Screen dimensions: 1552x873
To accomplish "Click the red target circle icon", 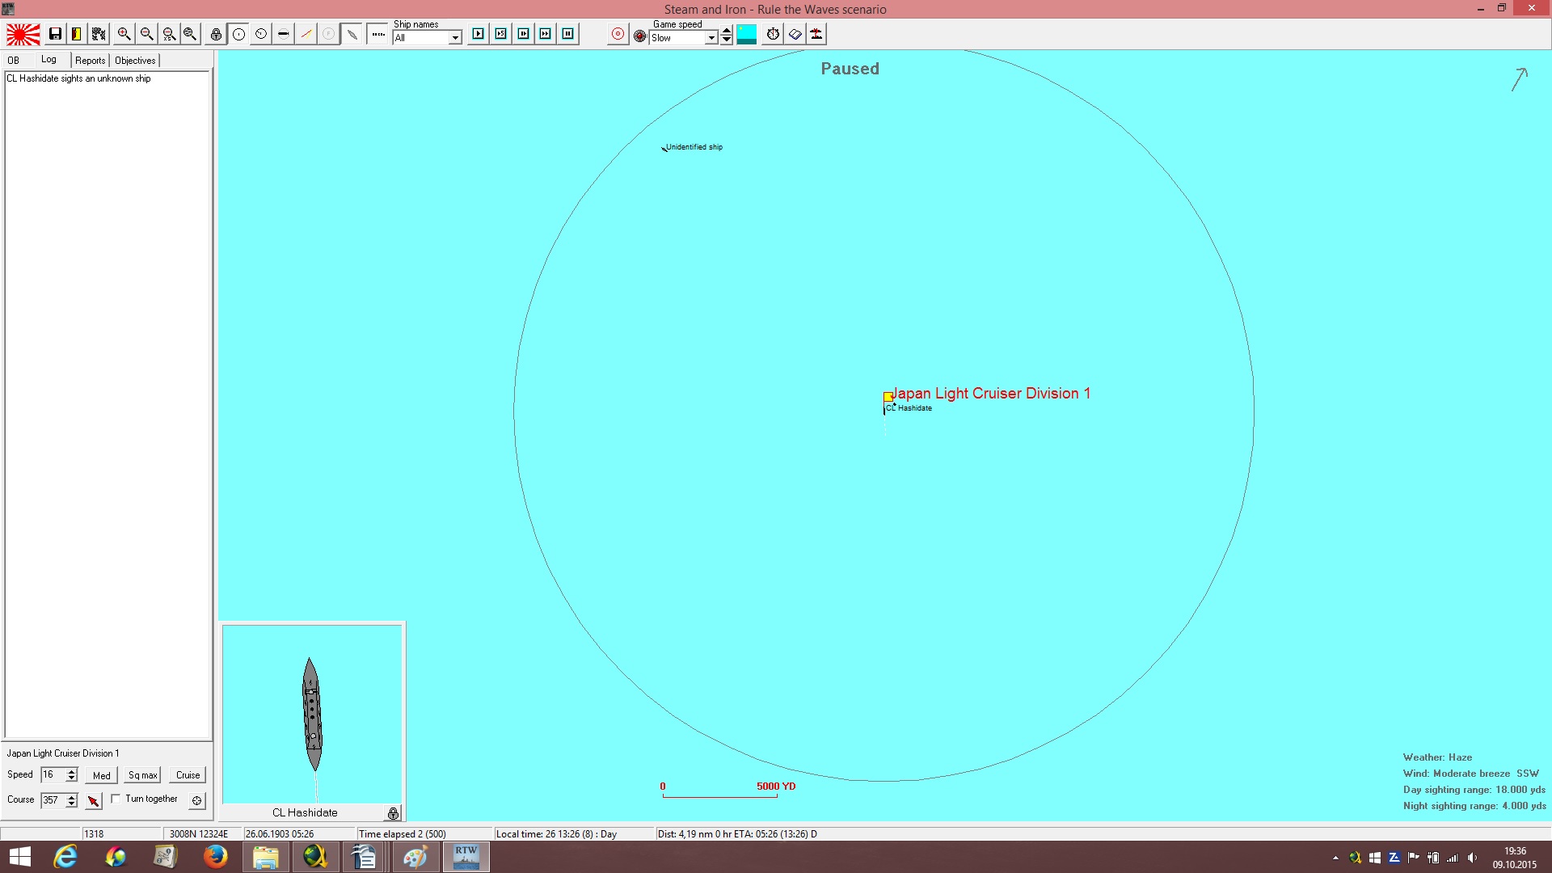I will [x=618, y=34].
